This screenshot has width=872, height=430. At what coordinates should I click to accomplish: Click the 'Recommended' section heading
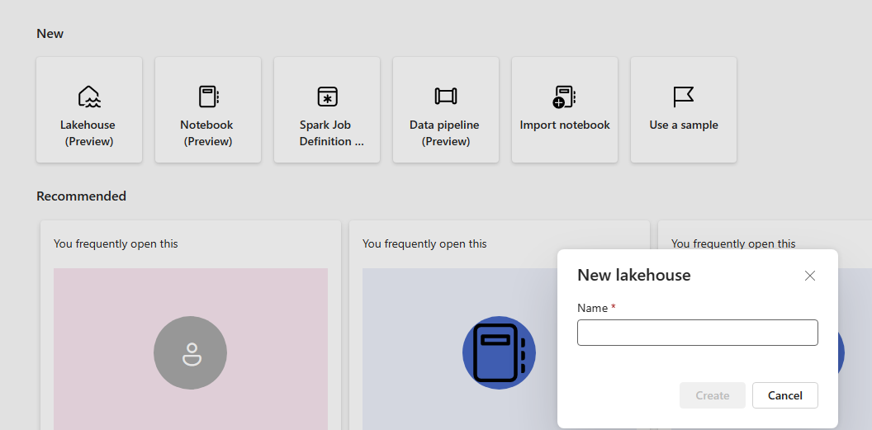point(81,196)
